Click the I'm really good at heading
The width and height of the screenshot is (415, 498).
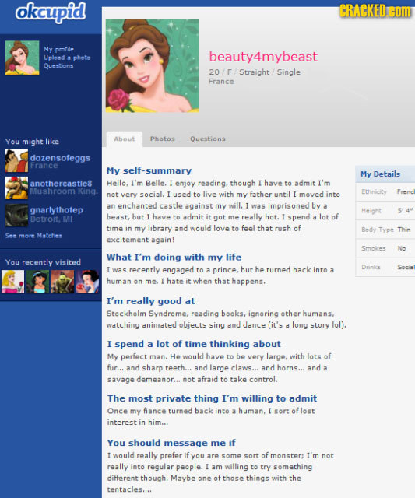(150, 301)
